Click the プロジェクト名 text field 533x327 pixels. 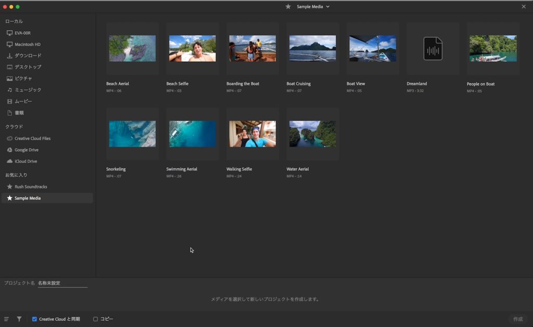pos(62,283)
